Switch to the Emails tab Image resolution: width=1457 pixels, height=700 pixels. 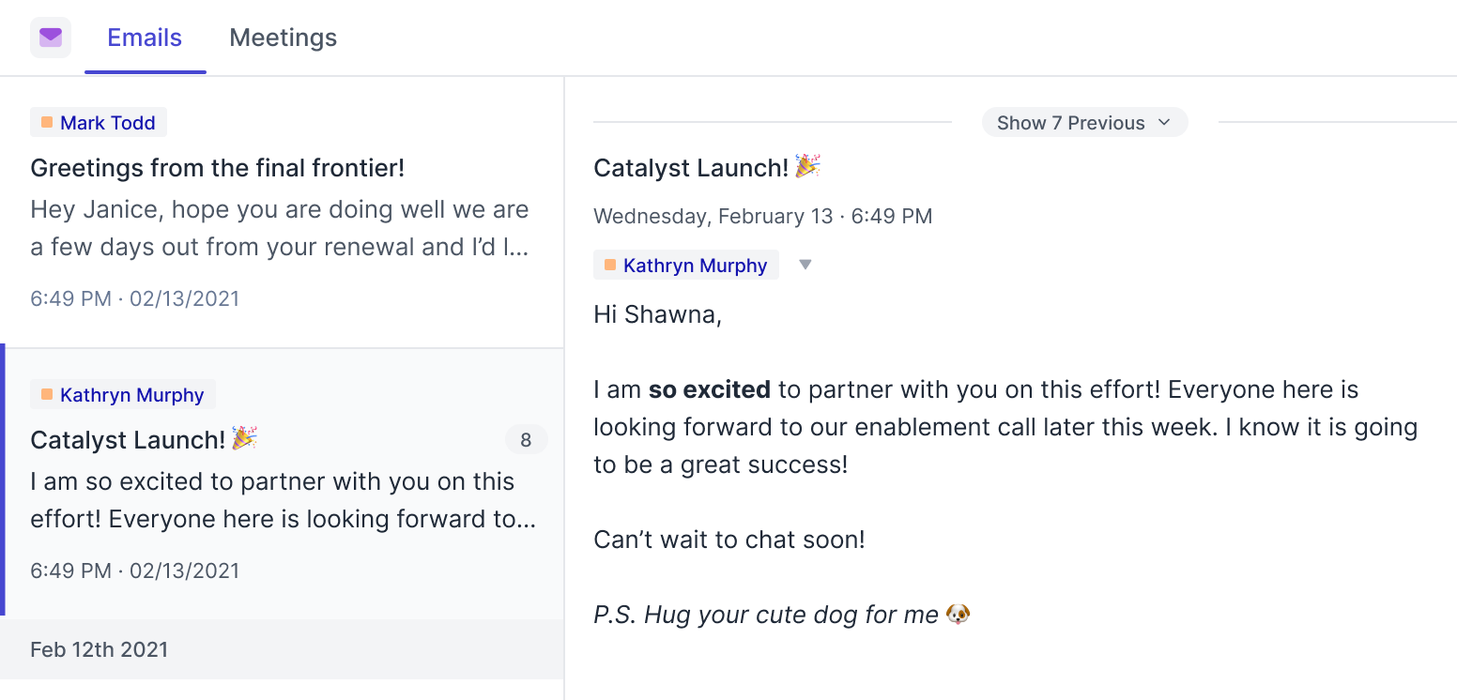coord(144,37)
